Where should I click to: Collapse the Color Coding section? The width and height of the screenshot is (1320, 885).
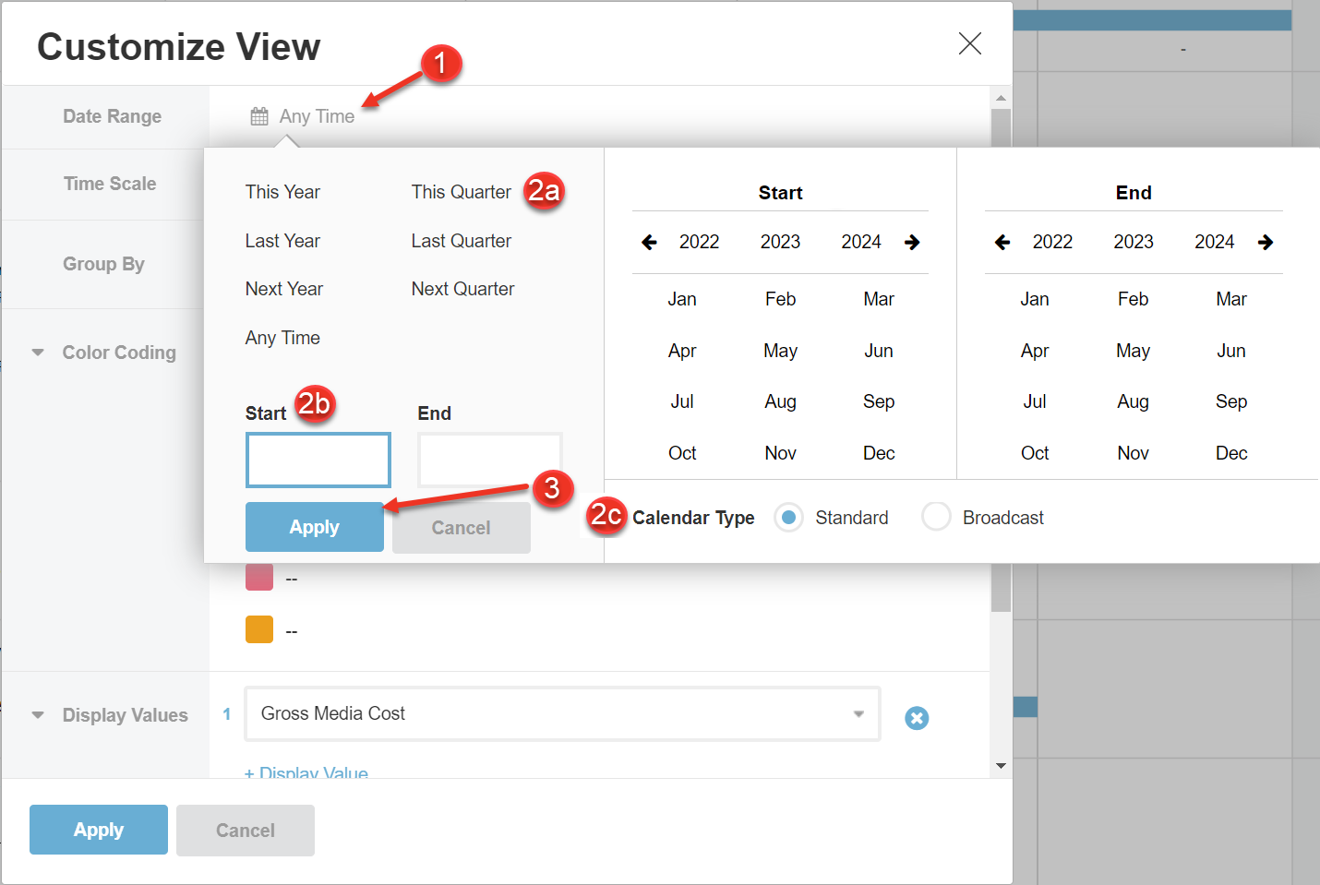point(38,352)
